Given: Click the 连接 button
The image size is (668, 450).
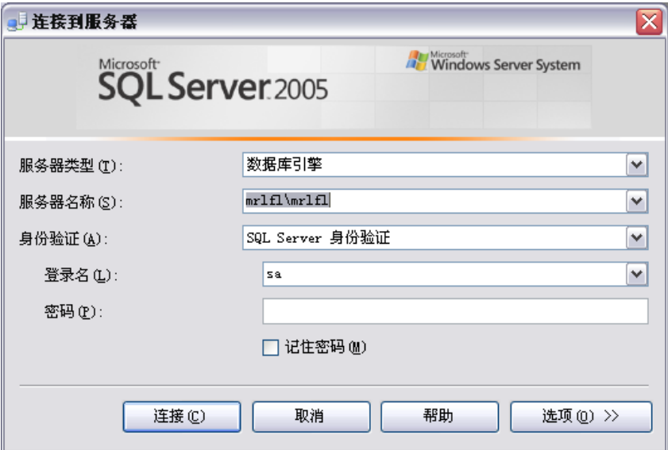Looking at the screenshot, I should pos(182,417).
